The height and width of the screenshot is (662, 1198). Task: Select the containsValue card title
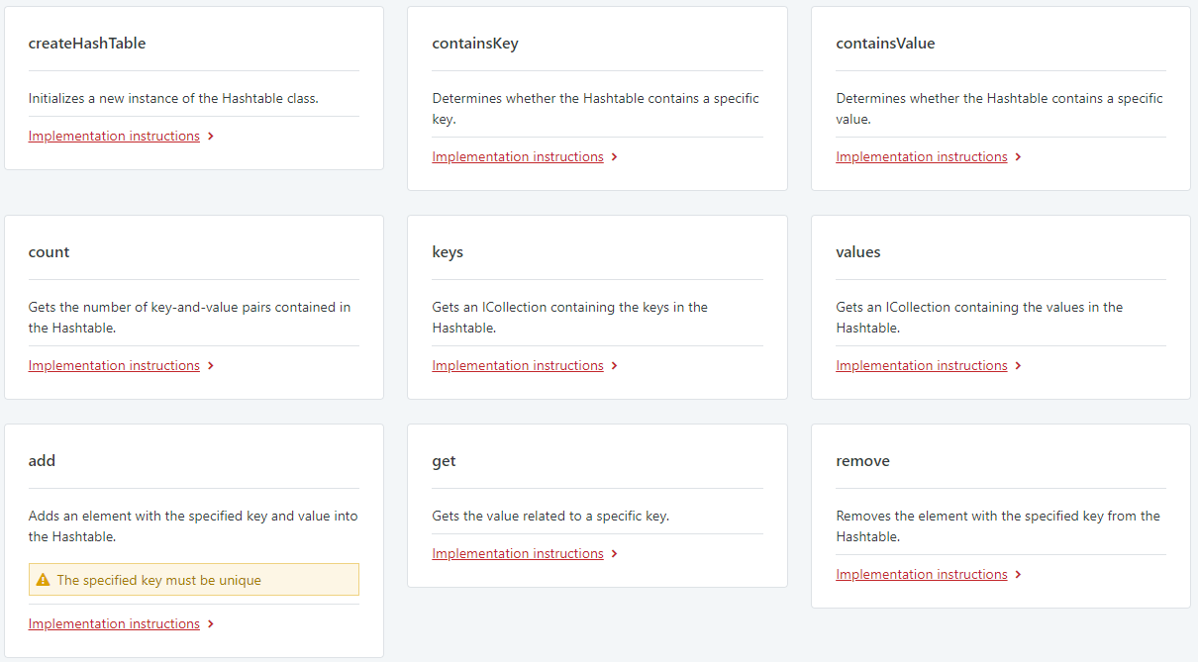point(885,43)
